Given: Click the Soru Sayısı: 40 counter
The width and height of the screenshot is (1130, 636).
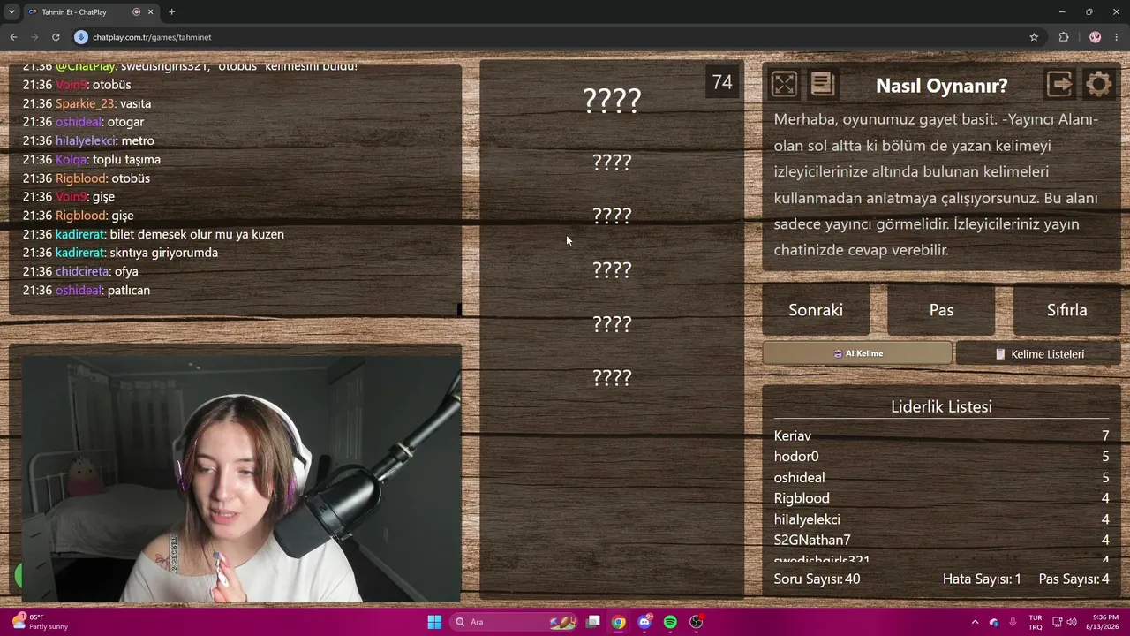Looking at the screenshot, I should pos(817,579).
